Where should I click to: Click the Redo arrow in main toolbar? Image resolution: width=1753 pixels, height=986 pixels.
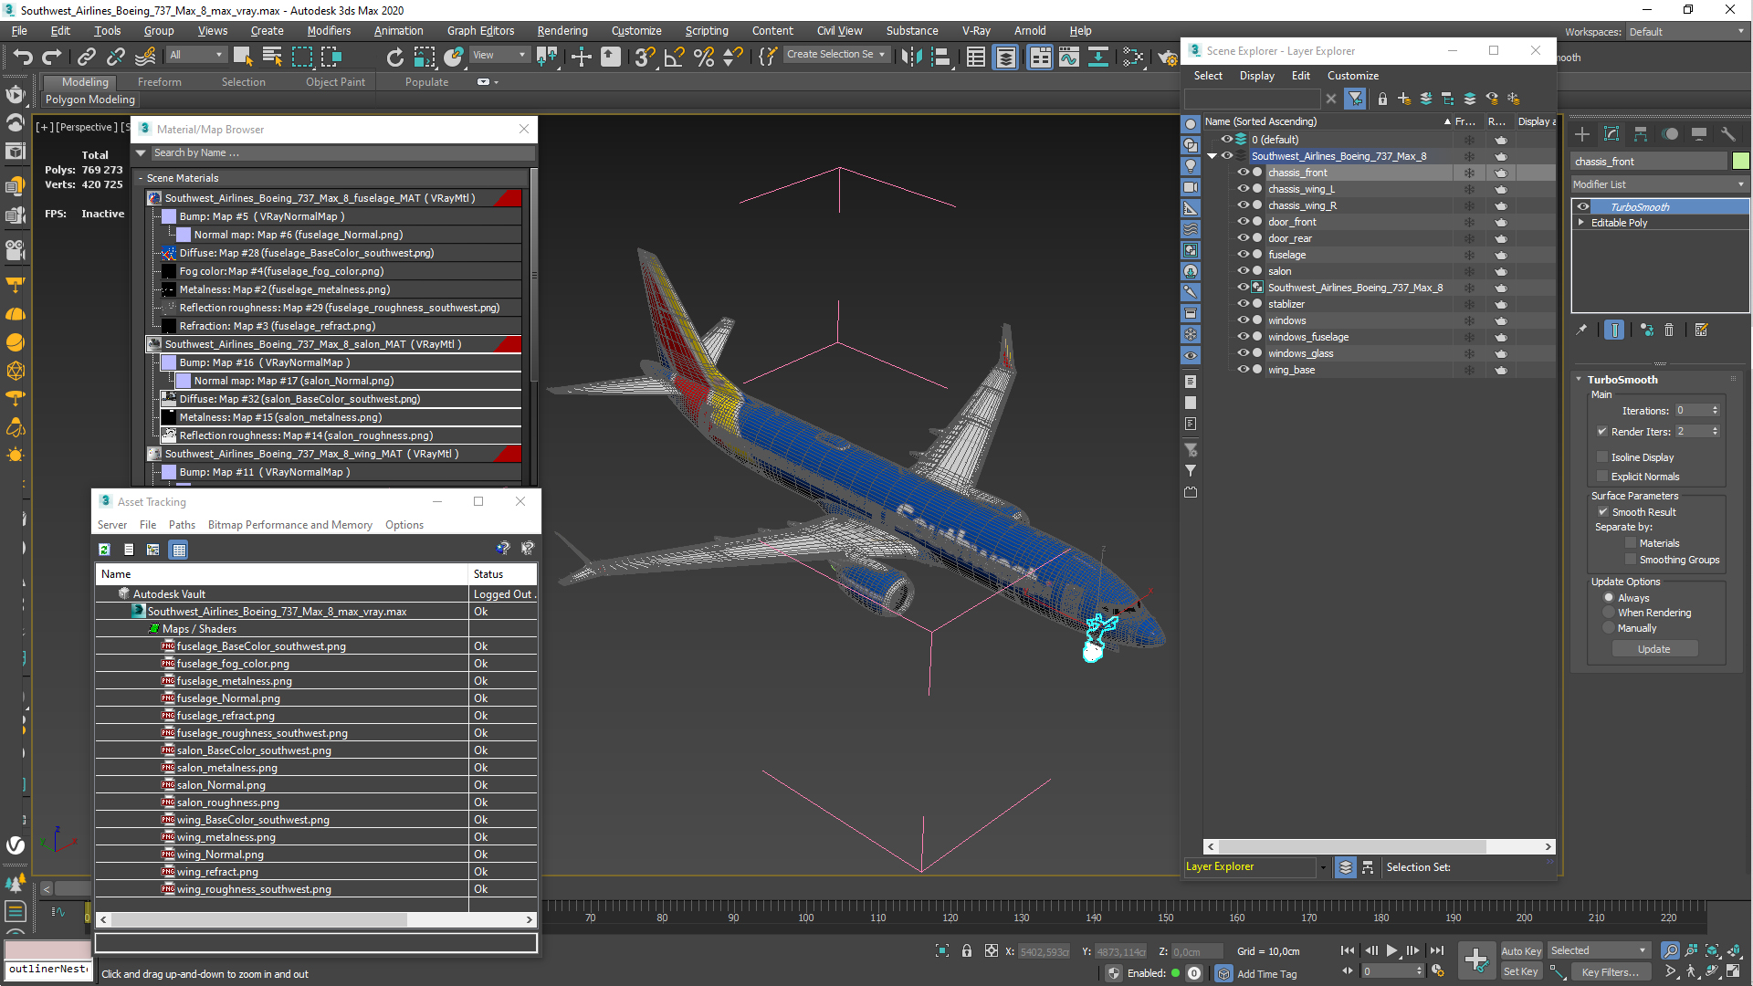[x=52, y=57]
